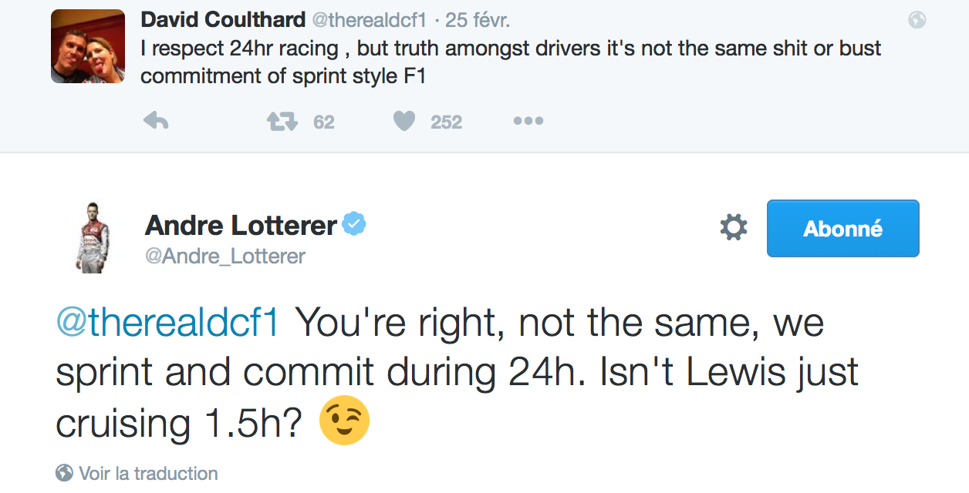Viewport: 969px width, 493px height.
Task: Click the David Coulthard display name
Action: [x=223, y=20]
